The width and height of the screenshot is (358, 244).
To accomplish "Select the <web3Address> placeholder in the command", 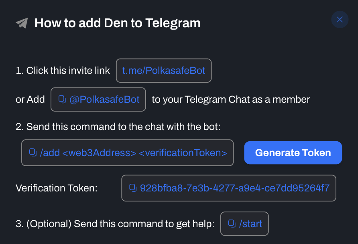I will (x=99, y=152).
